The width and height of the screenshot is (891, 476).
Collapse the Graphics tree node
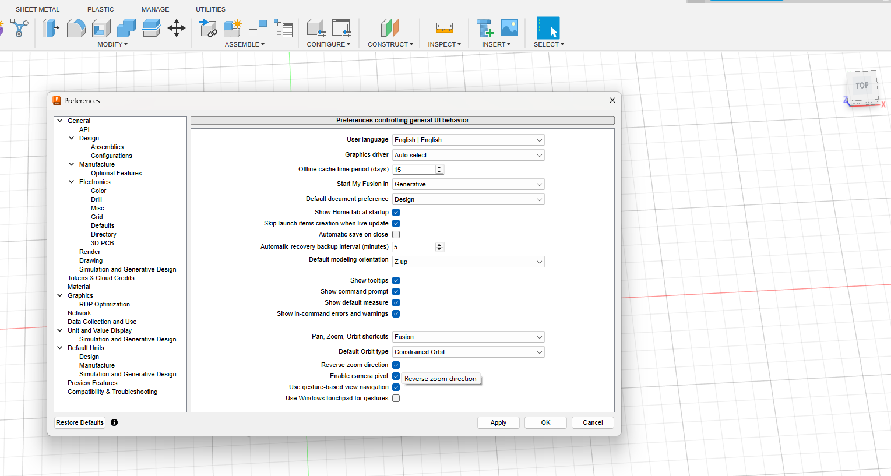point(60,295)
